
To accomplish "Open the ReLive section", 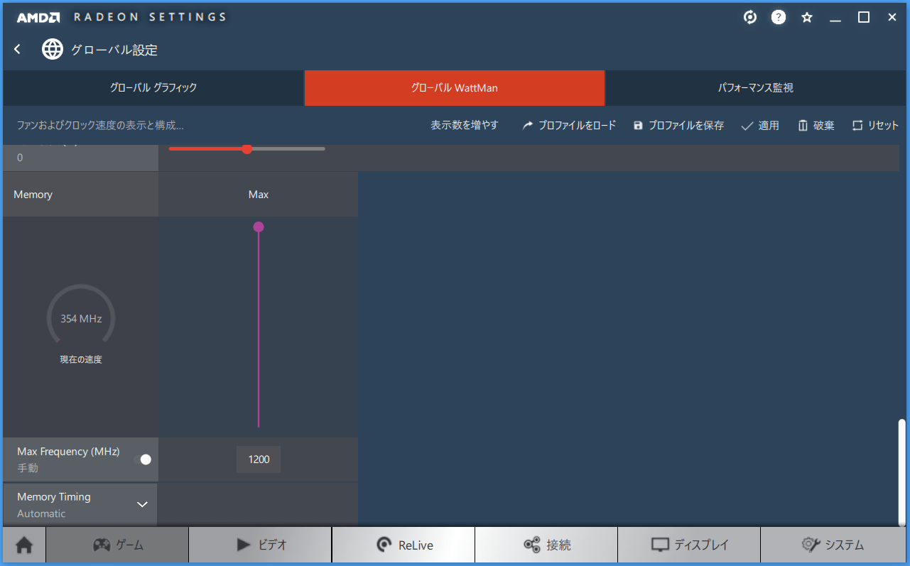I will [403, 545].
